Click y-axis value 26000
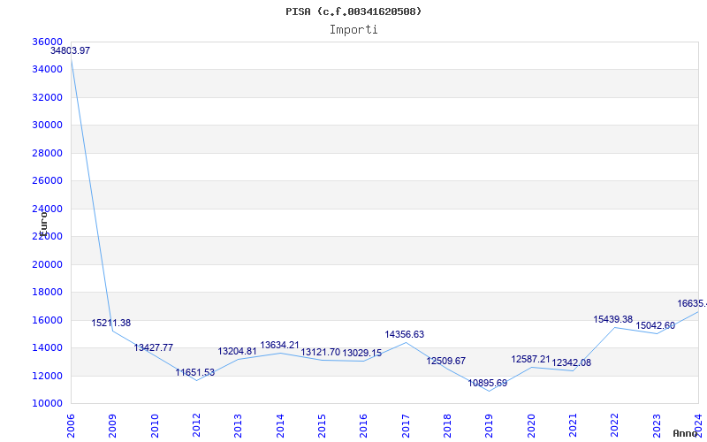Image resolution: width=707 pixels, height=442 pixels. (48, 181)
